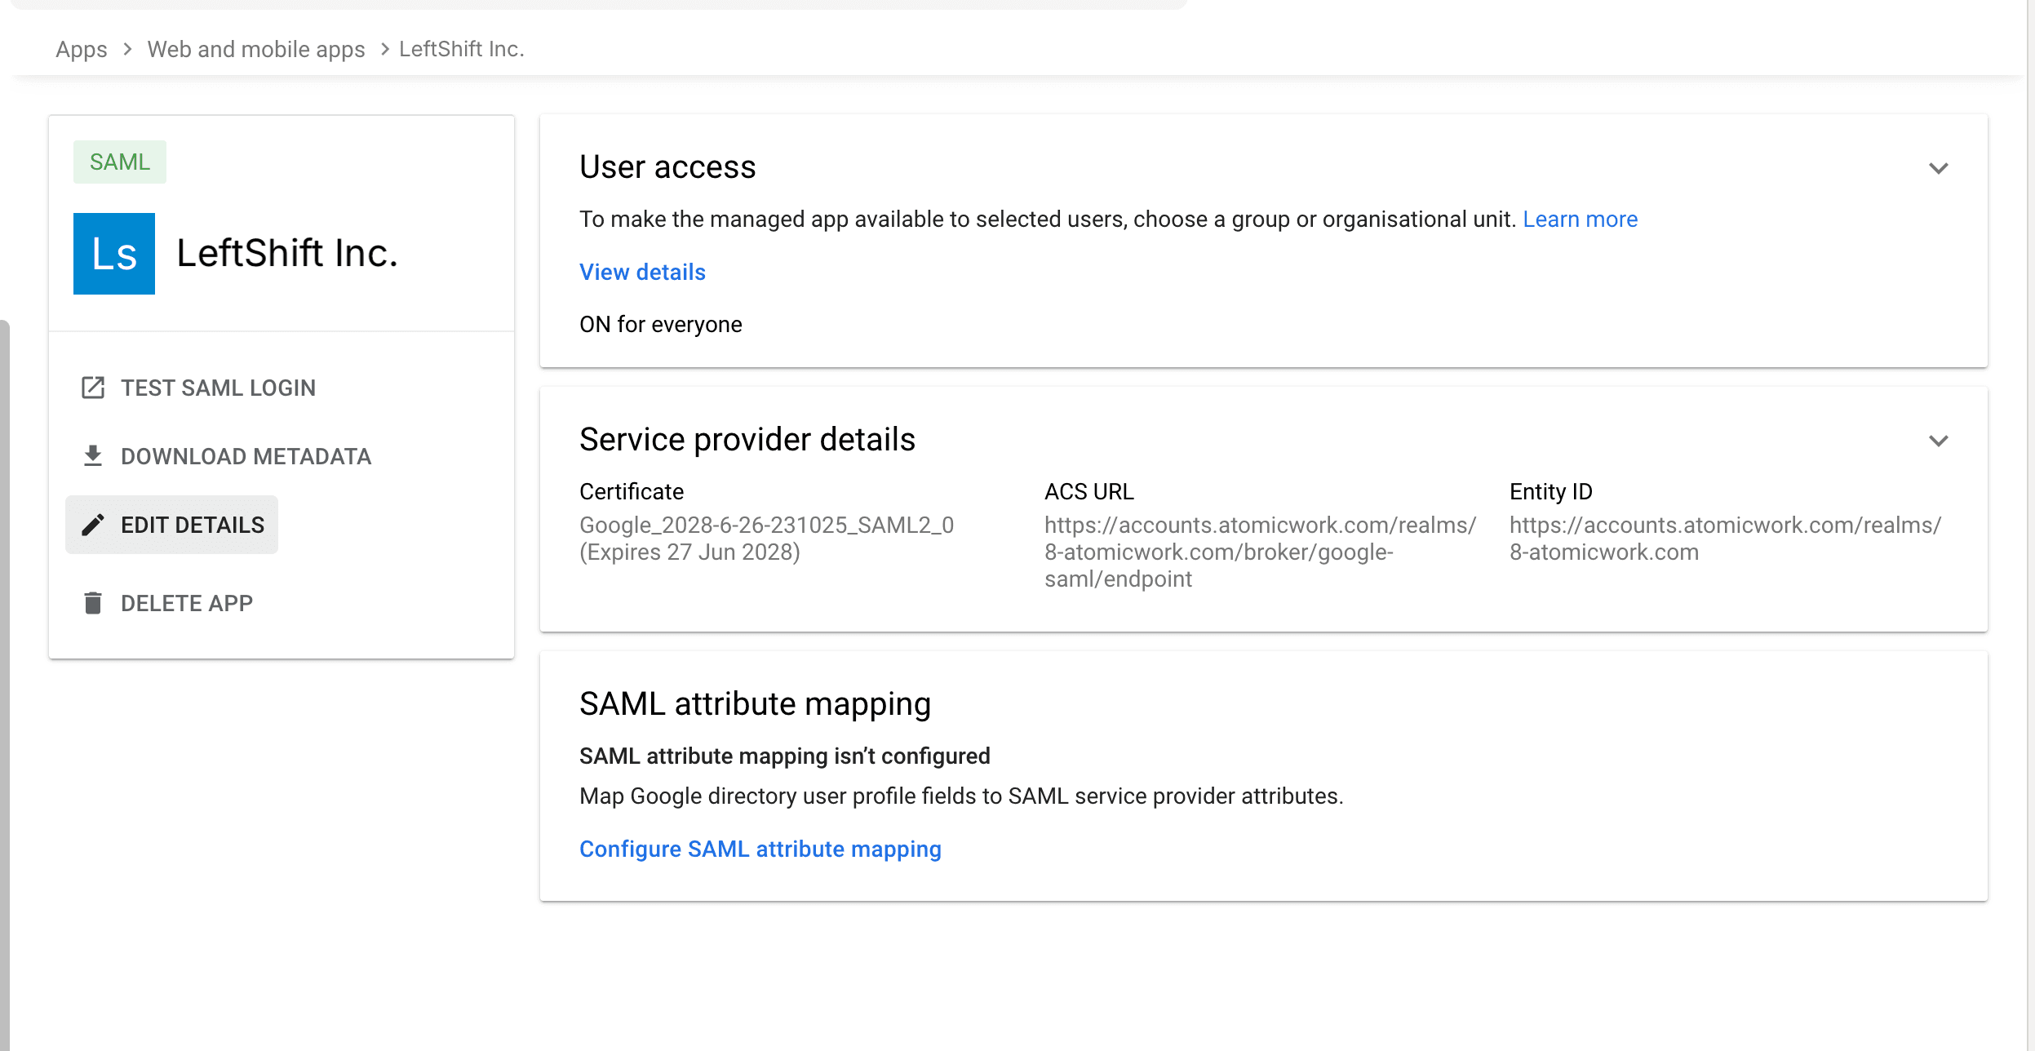
Task: Click the 'ON for everyone' status text
Action: (x=661, y=325)
